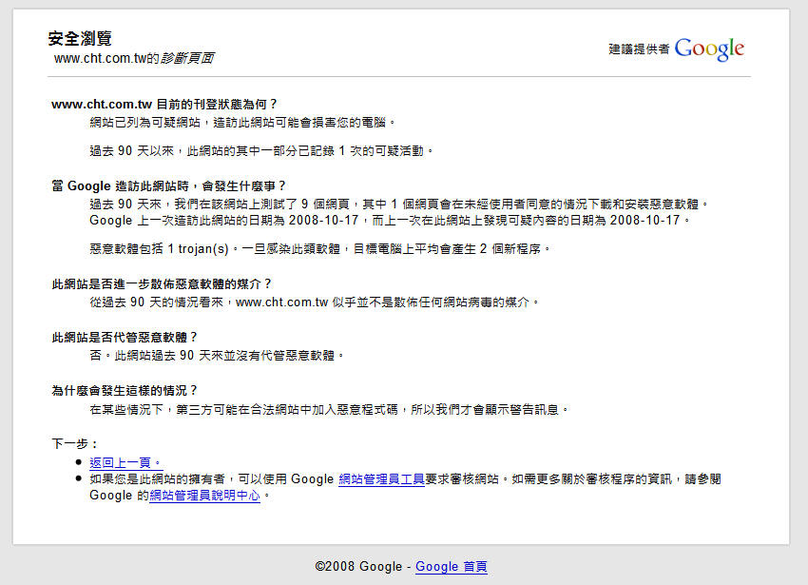
Task: Go to Google 首頁 footer link
Action: [451, 566]
